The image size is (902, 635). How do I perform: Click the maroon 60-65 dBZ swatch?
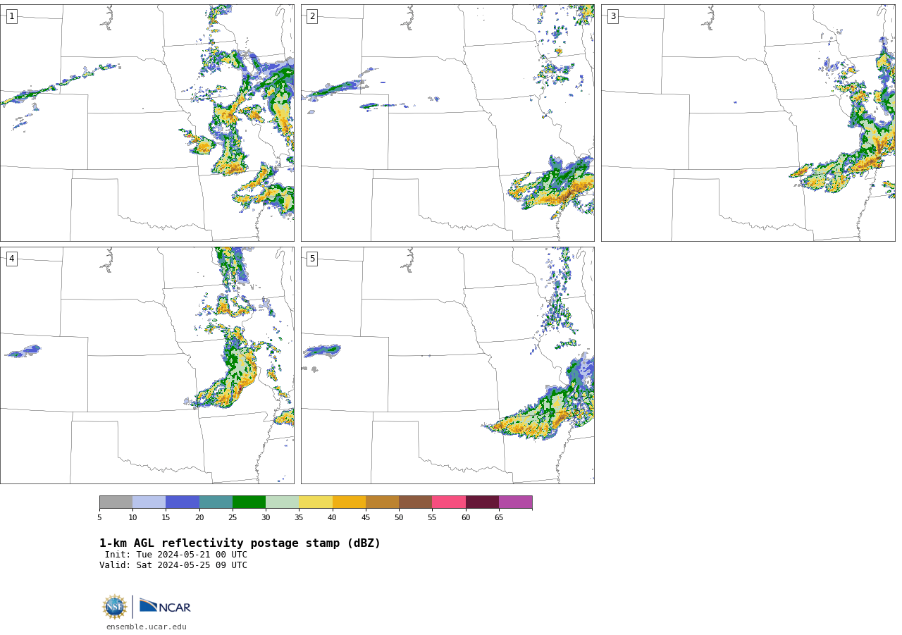(x=482, y=502)
